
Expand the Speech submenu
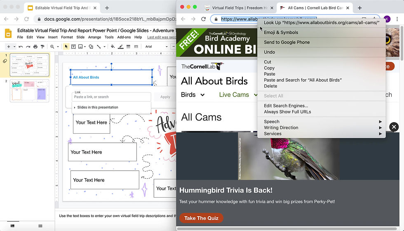[321, 122]
